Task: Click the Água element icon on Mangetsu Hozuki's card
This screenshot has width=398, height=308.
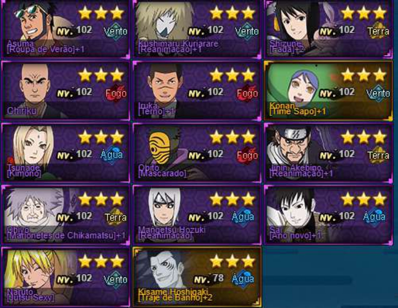Action: click(243, 217)
